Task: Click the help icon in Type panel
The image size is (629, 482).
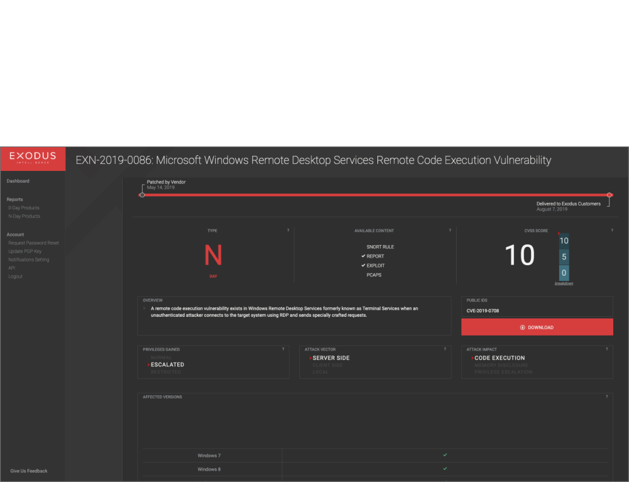Action: tap(288, 231)
